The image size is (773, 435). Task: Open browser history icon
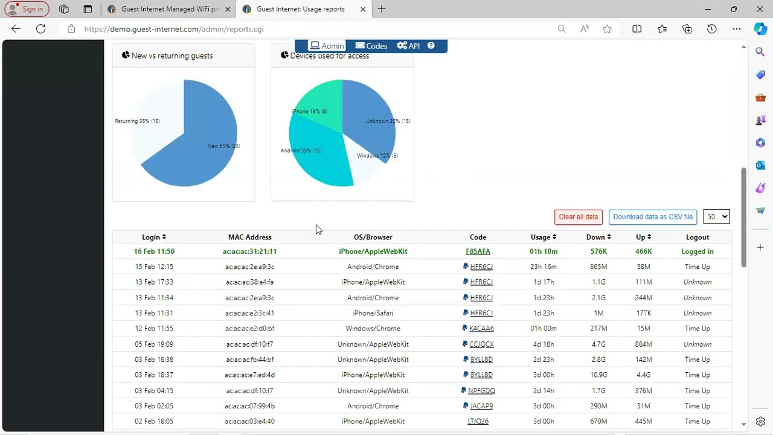(x=712, y=29)
